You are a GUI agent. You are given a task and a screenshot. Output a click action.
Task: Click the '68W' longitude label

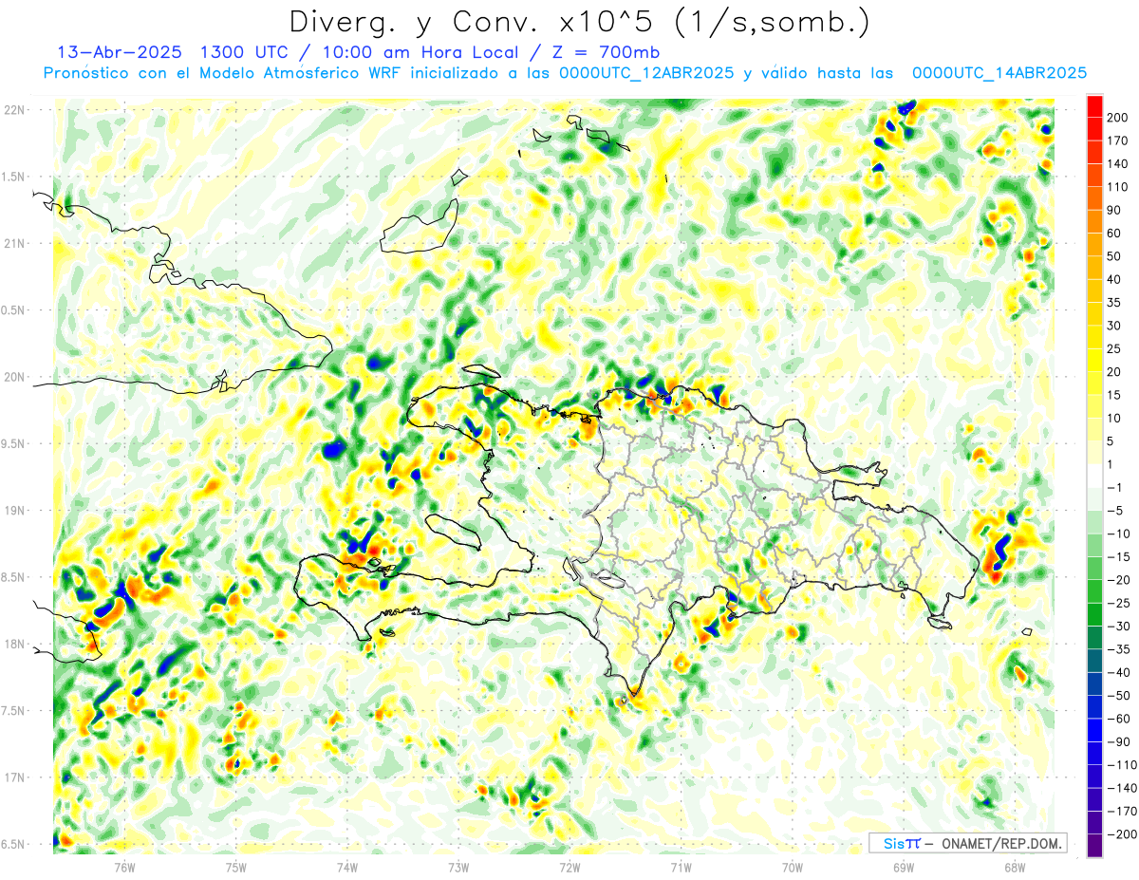click(1014, 867)
